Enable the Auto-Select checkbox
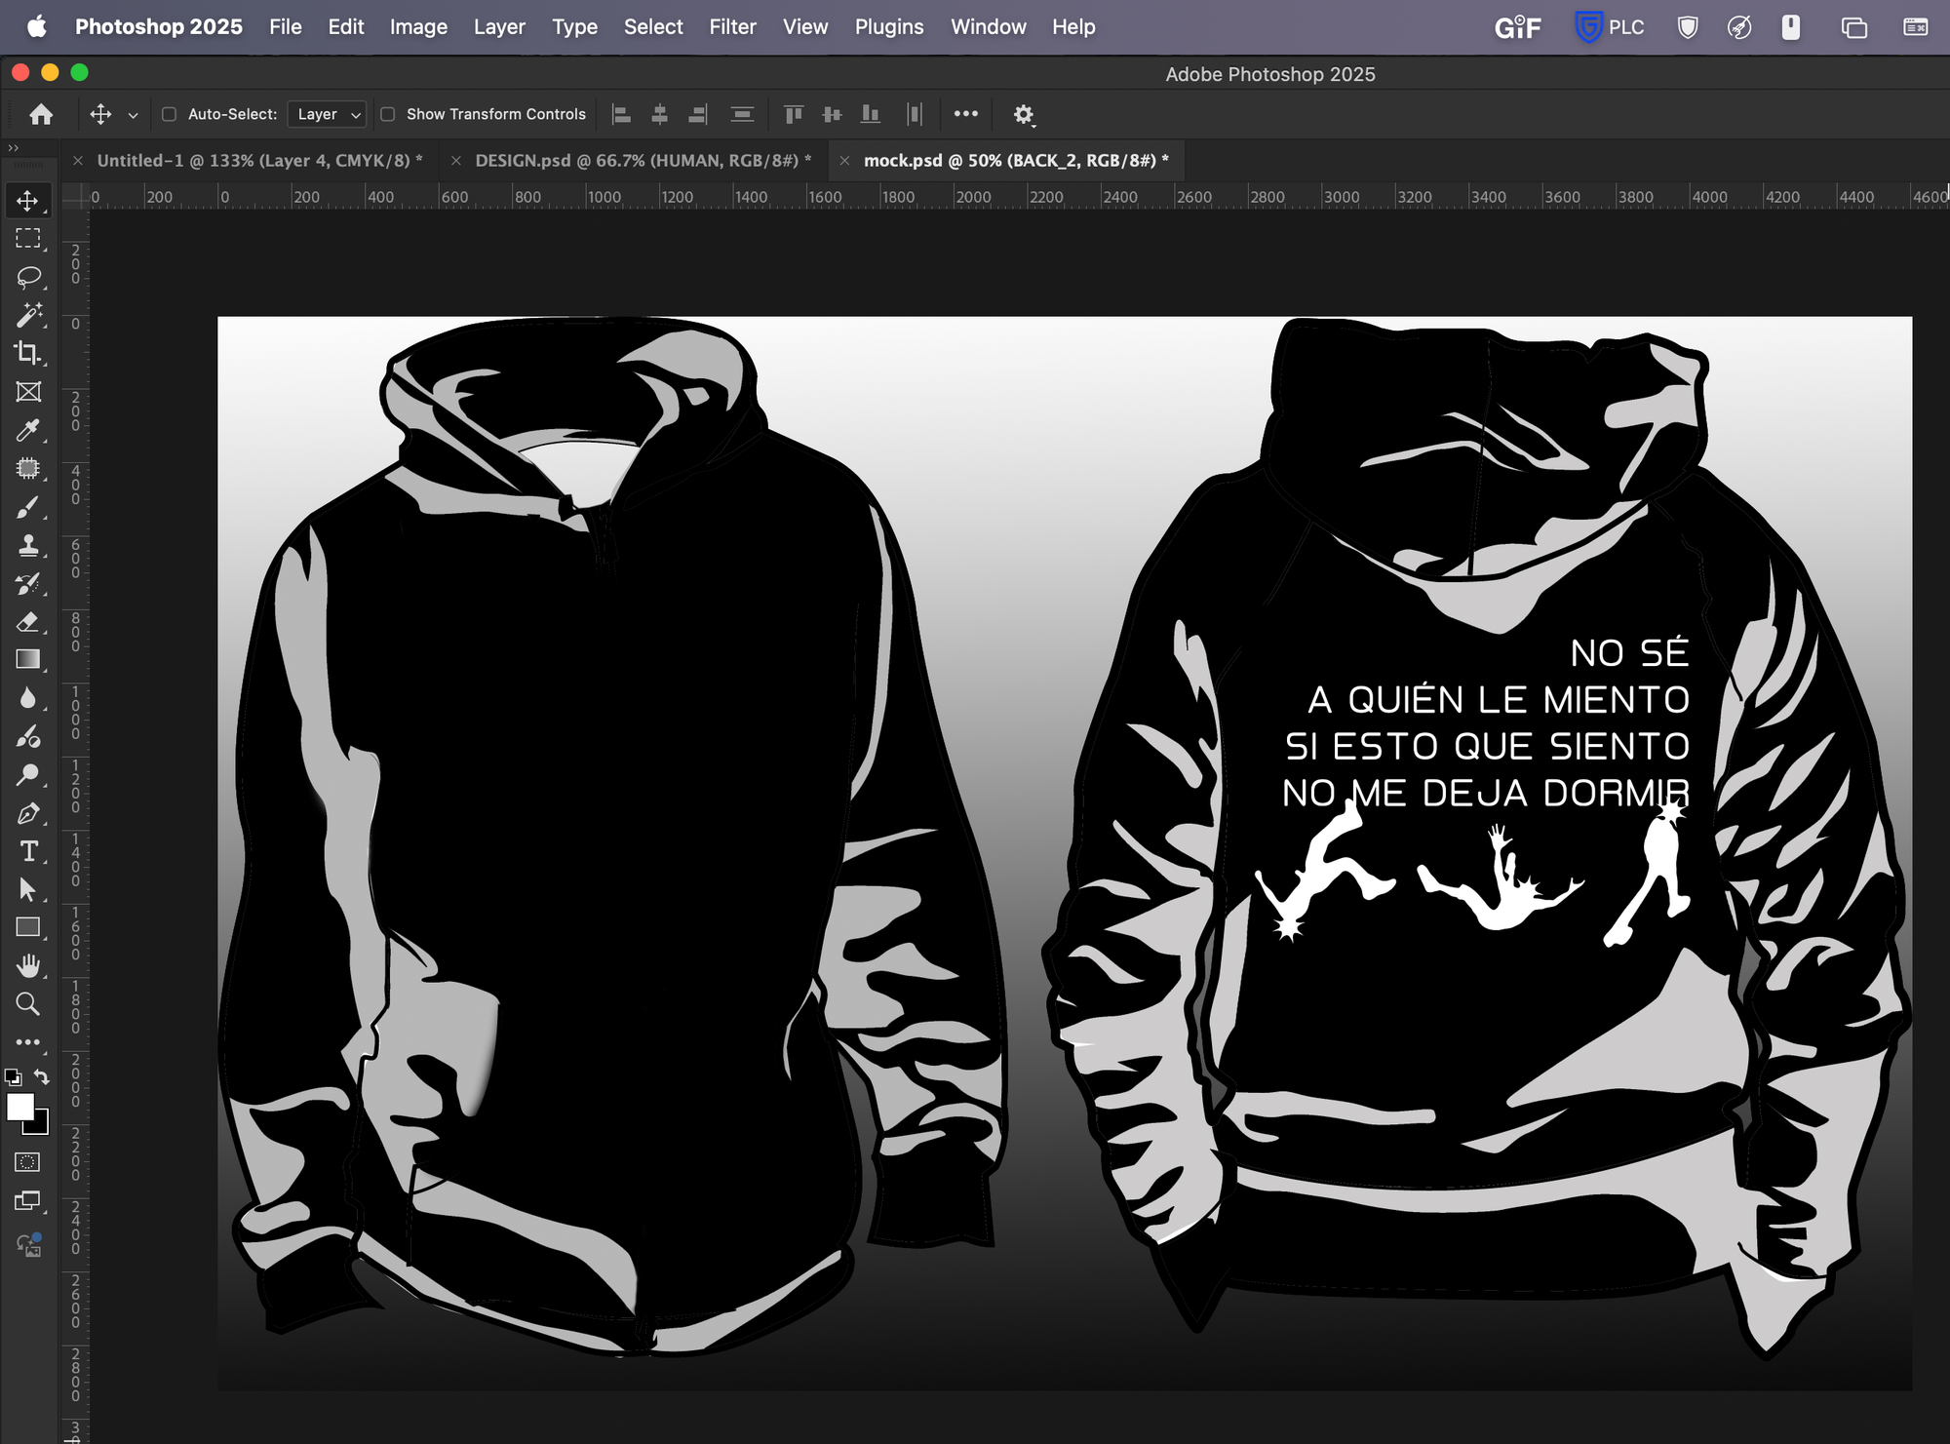The image size is (1950, 1444). pos(169,114)
